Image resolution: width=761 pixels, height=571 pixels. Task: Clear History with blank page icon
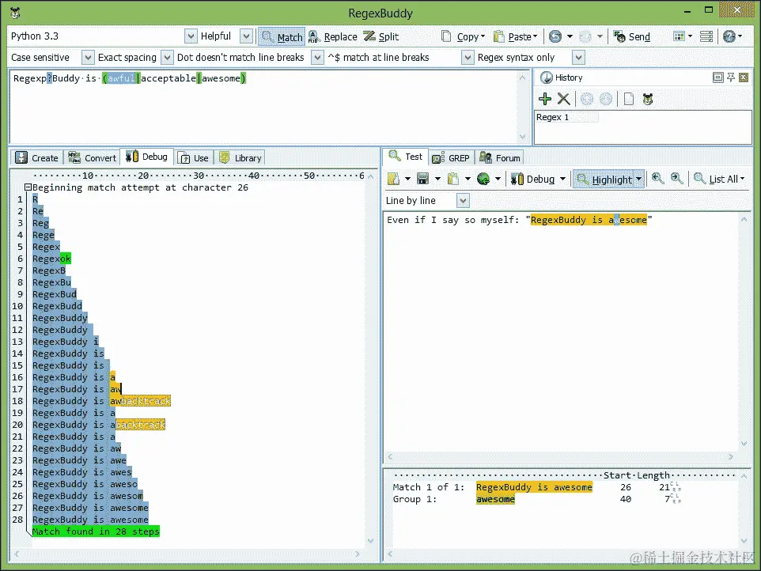click(x=629, y=99)
